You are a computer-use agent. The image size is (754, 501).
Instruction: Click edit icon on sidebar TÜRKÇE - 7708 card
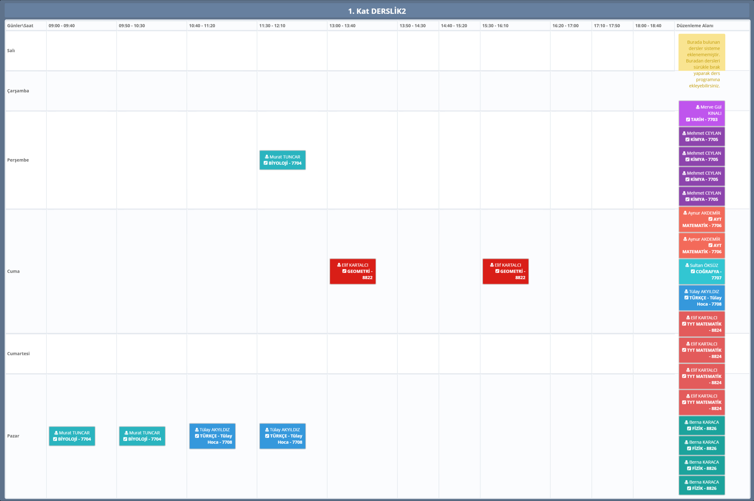(686, 298)
